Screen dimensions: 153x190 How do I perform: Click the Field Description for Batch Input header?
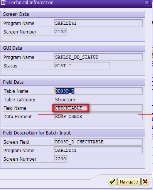point(72,133)
